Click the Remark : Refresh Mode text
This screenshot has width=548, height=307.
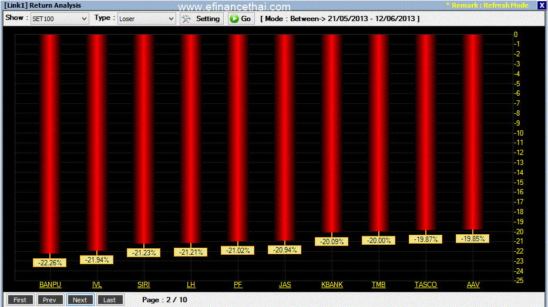[x=487, y=5]
